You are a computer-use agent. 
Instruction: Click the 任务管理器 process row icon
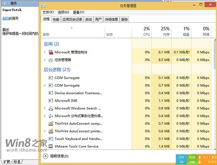pyautogui.click(x=51, y=60)
